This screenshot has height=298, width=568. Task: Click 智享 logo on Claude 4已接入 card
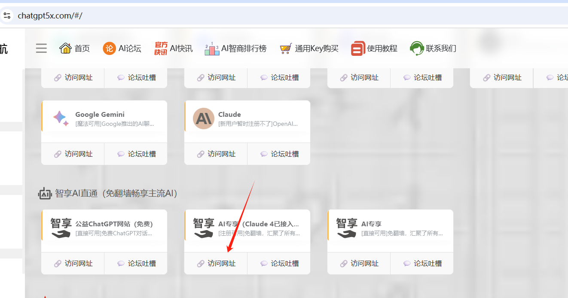[204, 228]
